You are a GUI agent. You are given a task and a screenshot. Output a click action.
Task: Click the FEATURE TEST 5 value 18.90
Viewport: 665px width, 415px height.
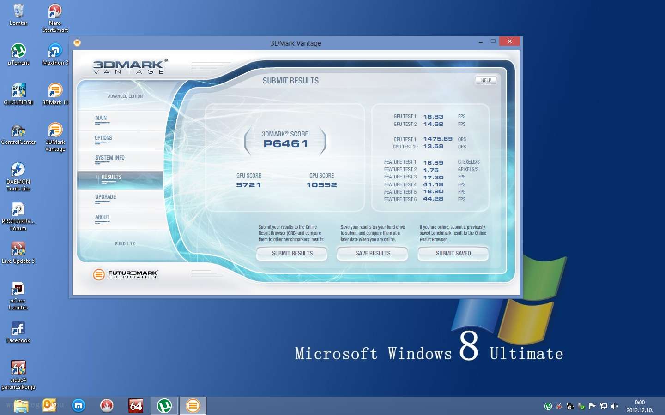click(433, 191)
